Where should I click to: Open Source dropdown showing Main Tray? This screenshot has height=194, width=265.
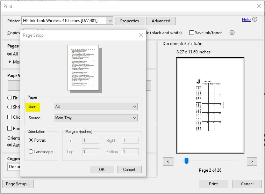[96, 118]
